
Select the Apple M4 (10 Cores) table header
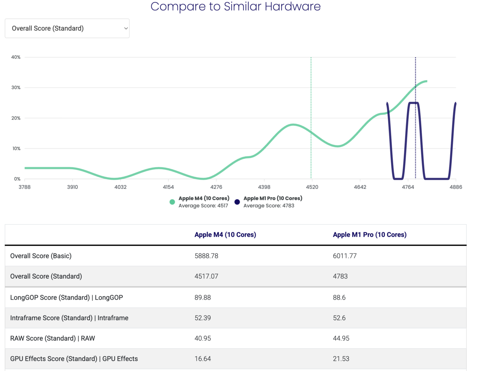point(225,235)
